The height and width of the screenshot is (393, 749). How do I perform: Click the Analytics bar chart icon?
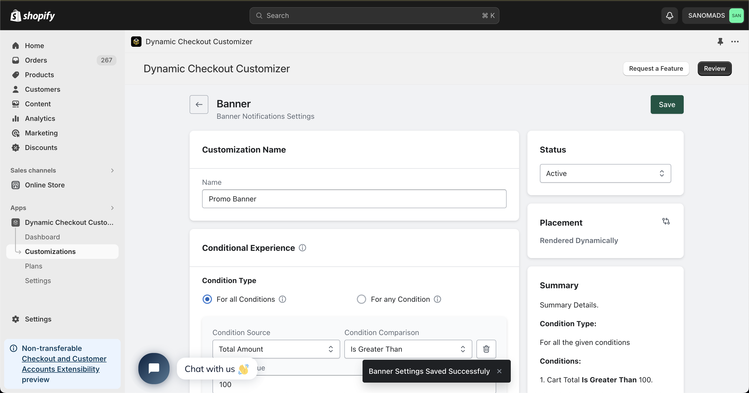pyautogui.click(x=16, y=118)
